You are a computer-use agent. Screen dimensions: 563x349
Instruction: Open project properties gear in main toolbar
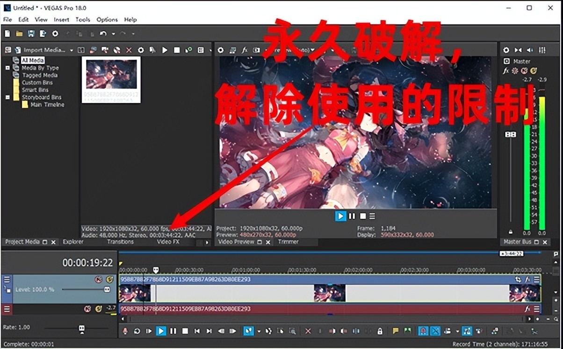[55, 34]
